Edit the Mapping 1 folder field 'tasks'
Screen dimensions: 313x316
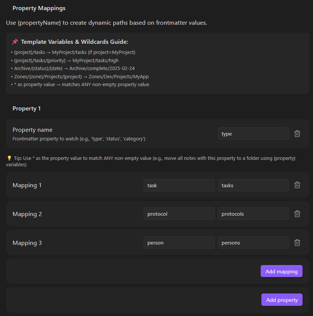click(x=253, y=185)
